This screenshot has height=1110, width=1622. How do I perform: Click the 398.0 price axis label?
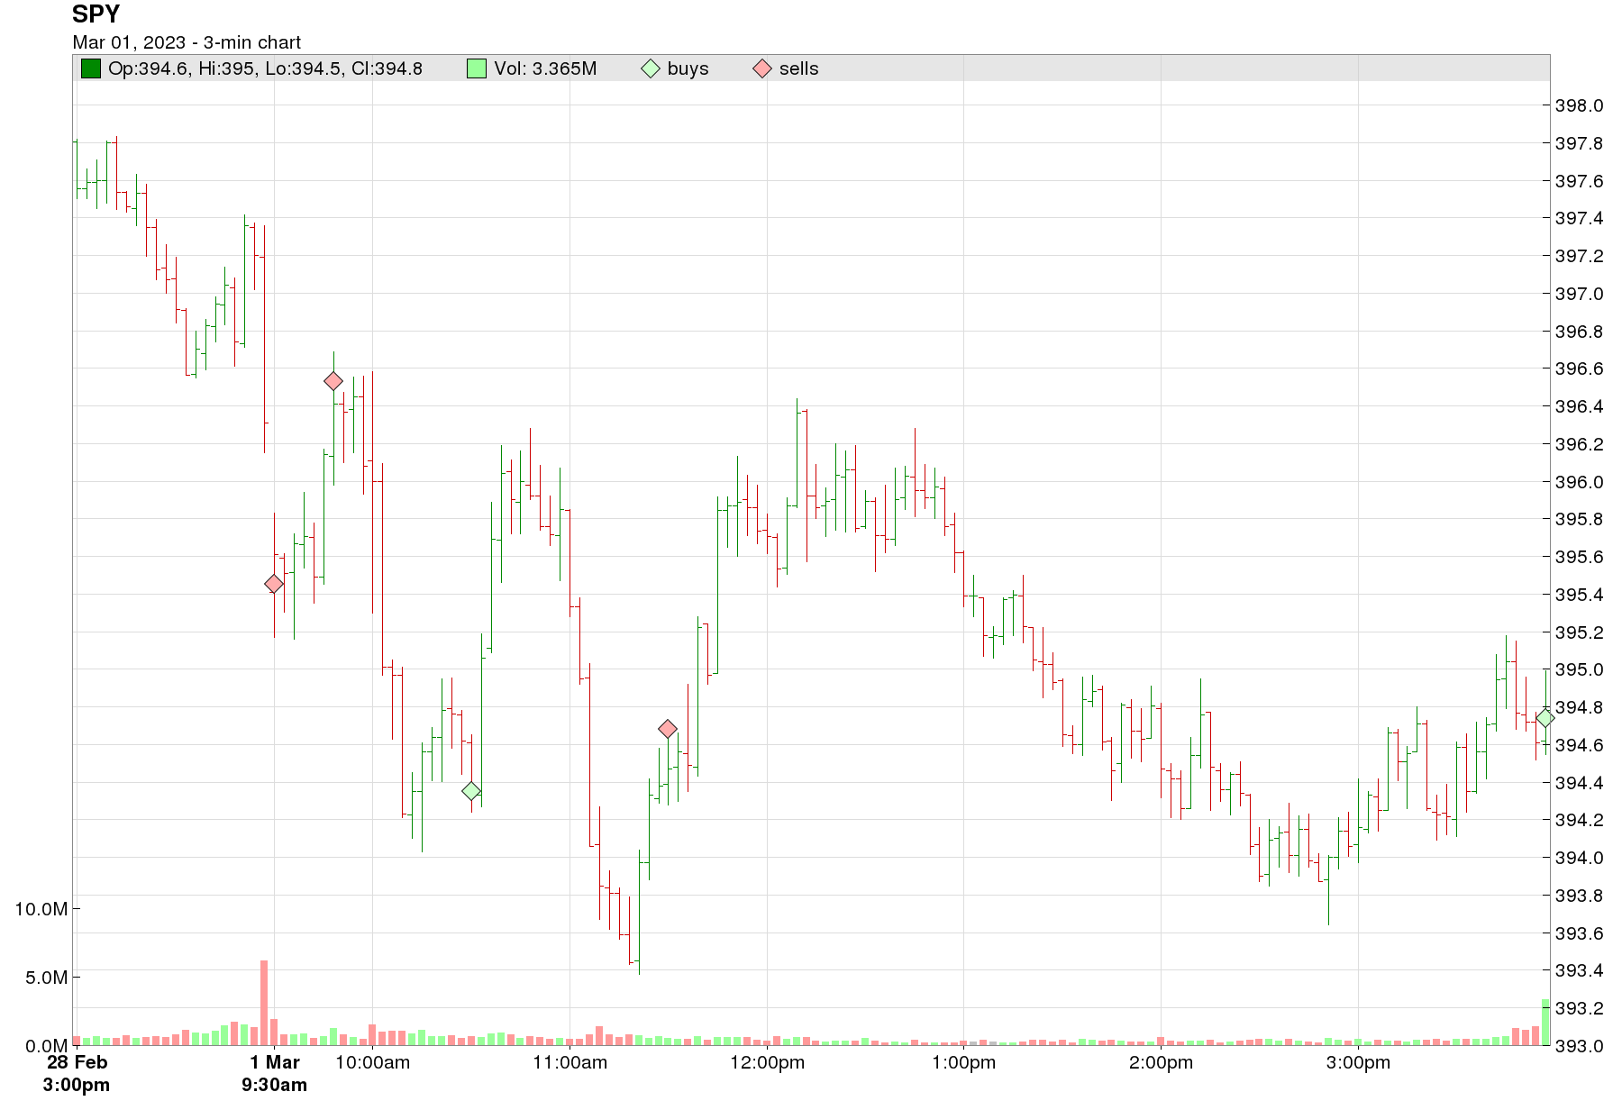click(1579, 105)
